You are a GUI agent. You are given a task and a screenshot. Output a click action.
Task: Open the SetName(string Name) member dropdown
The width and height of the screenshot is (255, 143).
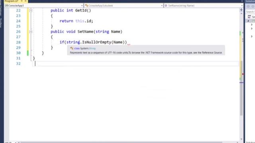coord(242,6)
